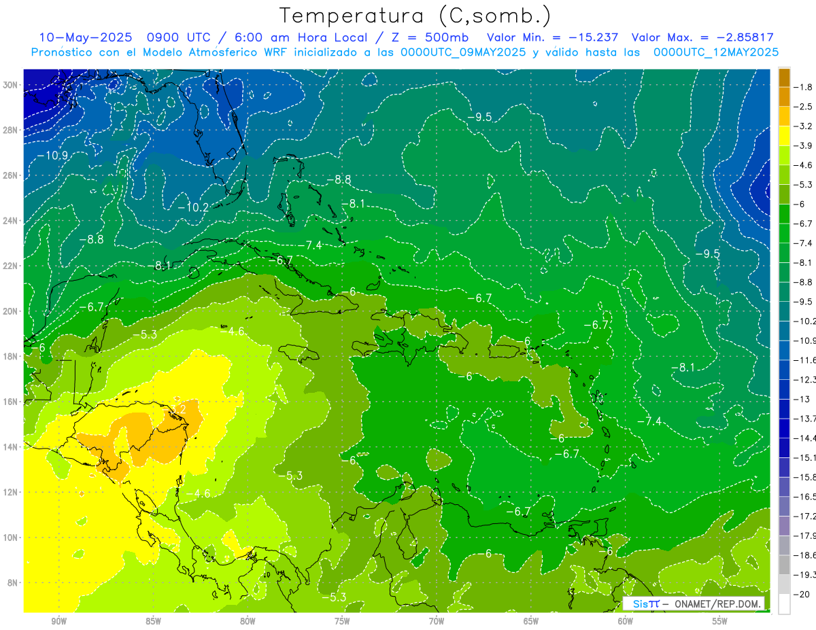Click the "75W" longitude axis label

coord(342,622)
